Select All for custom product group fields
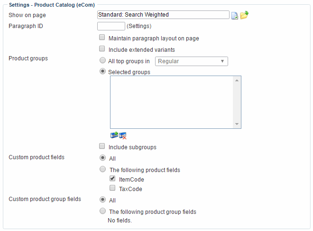Viewport: 313px width, 231px height. point(102,200)
